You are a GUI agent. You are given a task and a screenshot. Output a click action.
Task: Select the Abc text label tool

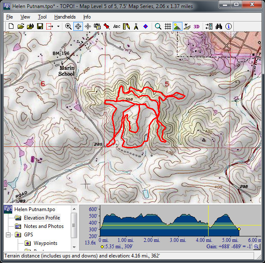(117, 26)
